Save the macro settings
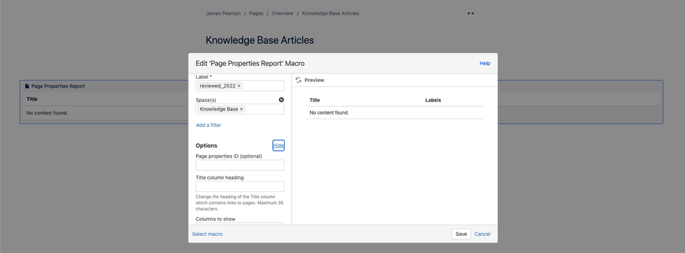 coord(461,234)
